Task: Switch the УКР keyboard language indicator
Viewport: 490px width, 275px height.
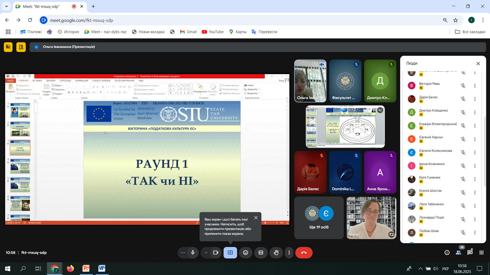Action: [x=445, y=268]
